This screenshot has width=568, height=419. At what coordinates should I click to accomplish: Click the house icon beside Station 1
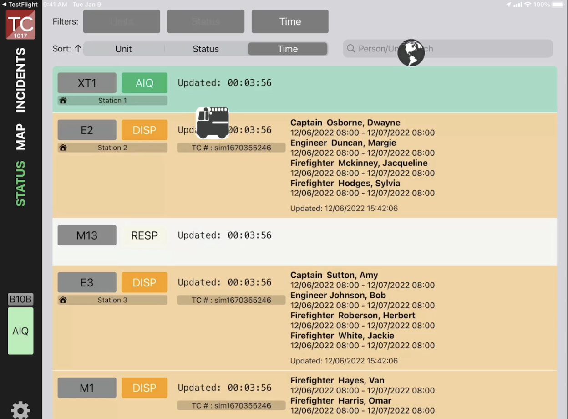tap(63, 101)
